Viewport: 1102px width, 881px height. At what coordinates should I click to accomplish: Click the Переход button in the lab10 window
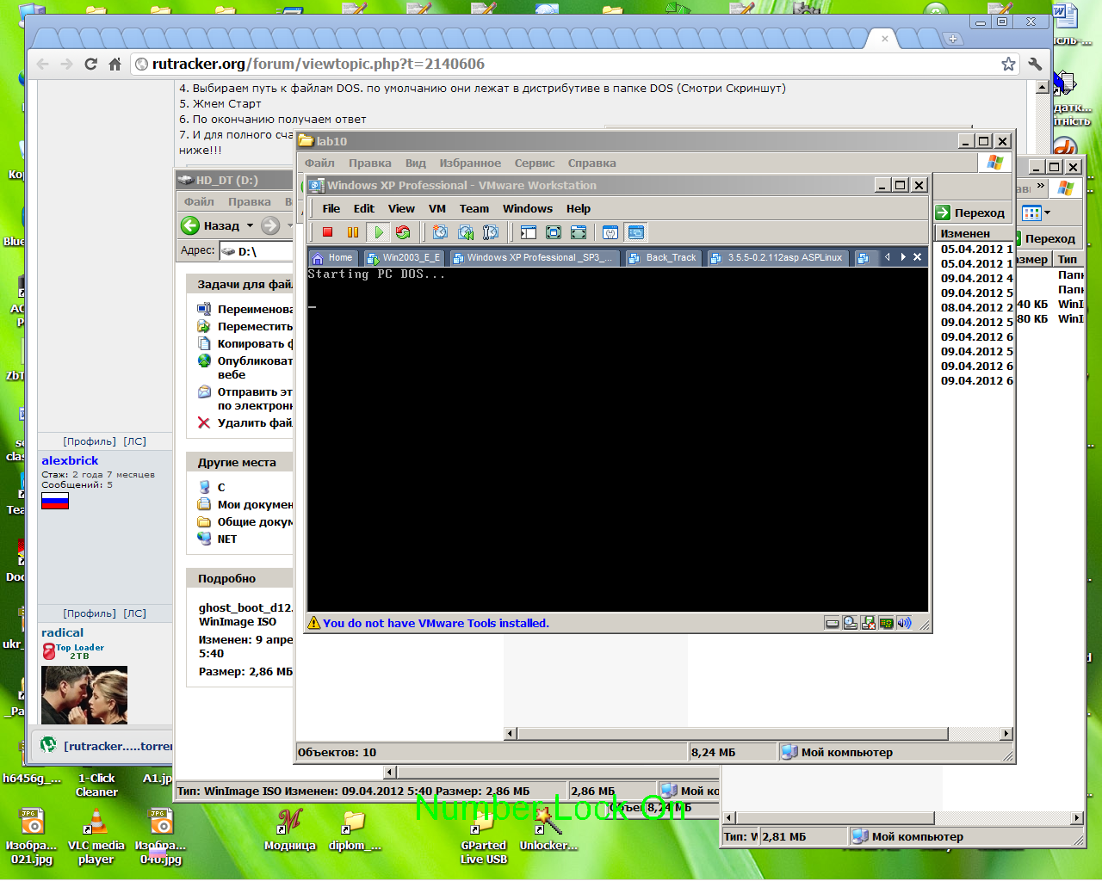(x=970, y=213)
